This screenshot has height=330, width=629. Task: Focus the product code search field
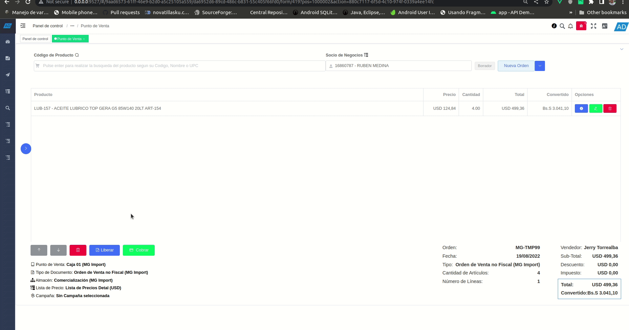(x=180, y=66)
